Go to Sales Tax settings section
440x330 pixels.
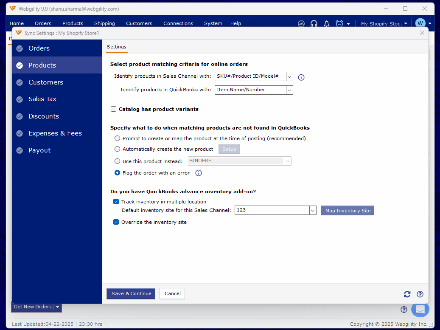tap(42, 99)
